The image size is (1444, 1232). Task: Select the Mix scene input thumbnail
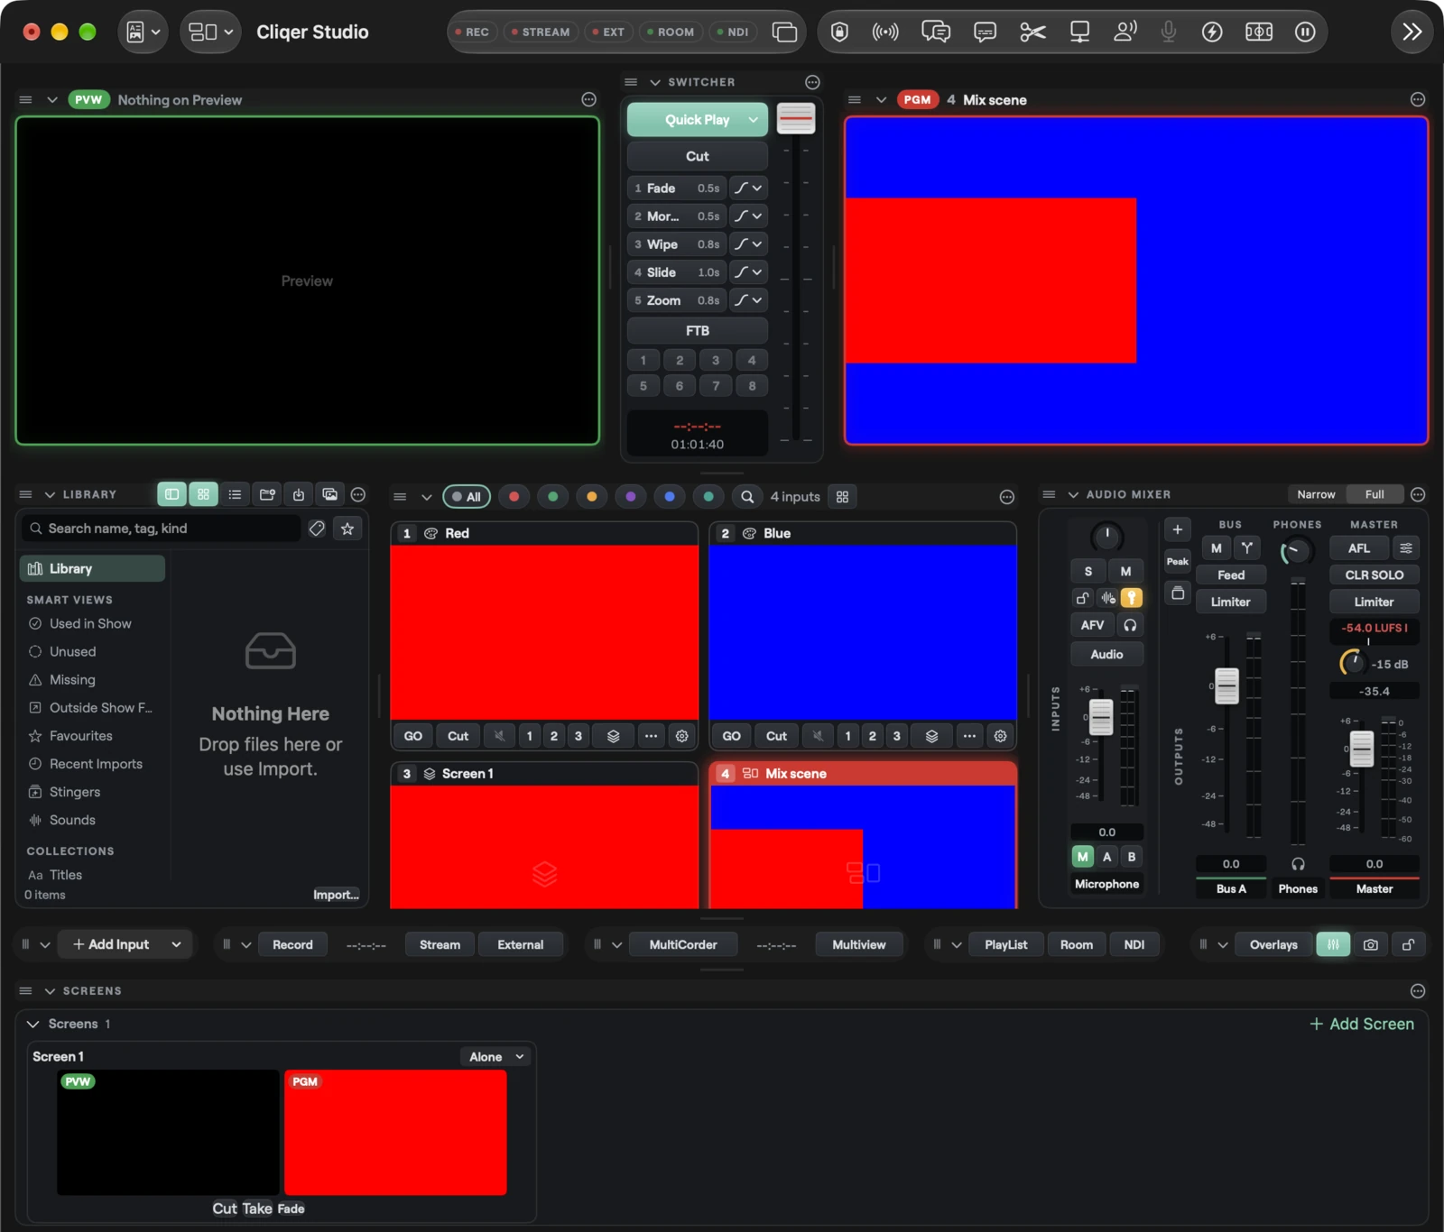point(863,847)
